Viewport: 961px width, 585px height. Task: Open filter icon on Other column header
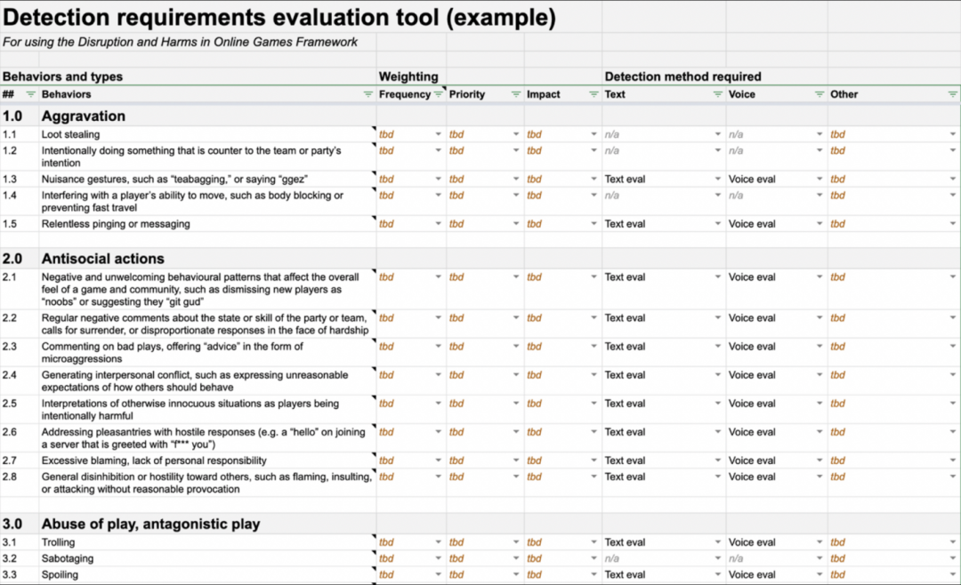pyautogui.click(x=952, y=94)
